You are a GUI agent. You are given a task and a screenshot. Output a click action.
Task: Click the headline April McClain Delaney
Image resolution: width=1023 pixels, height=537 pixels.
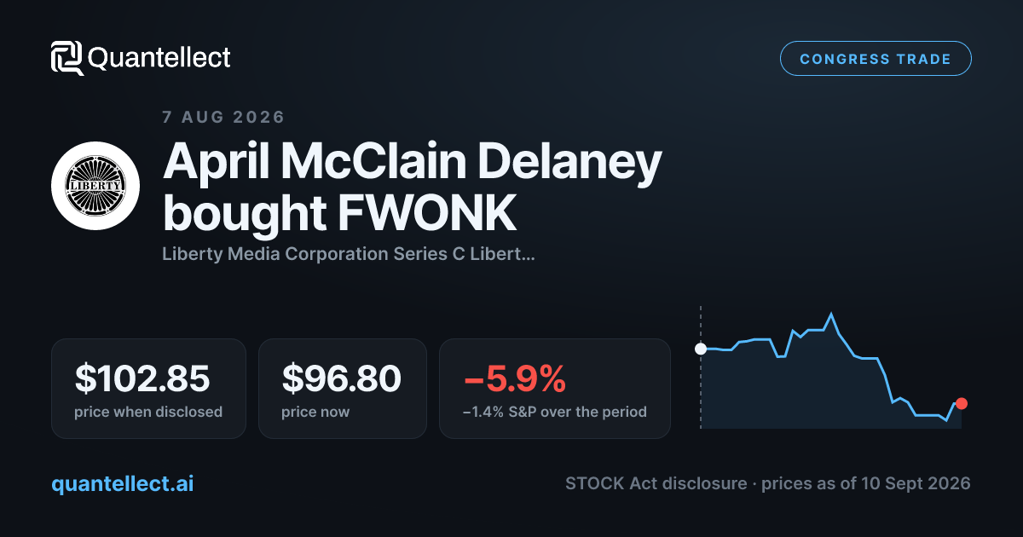(x=412, y=161)
